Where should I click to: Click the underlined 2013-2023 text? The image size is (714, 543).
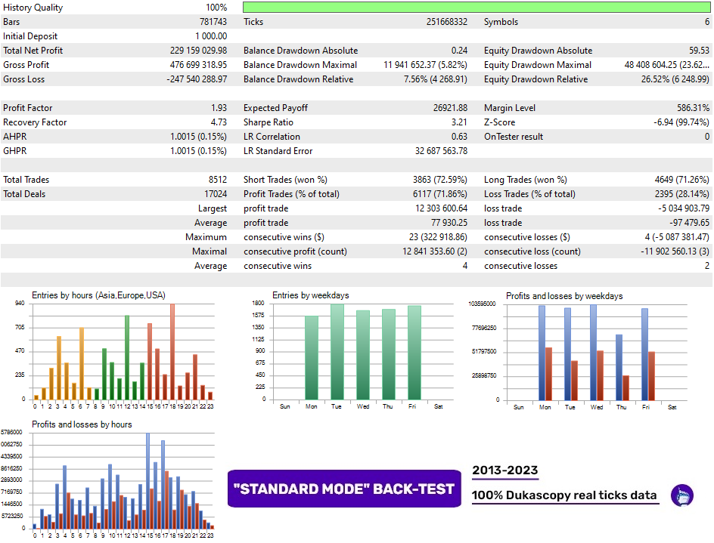[x=504, y=470]
